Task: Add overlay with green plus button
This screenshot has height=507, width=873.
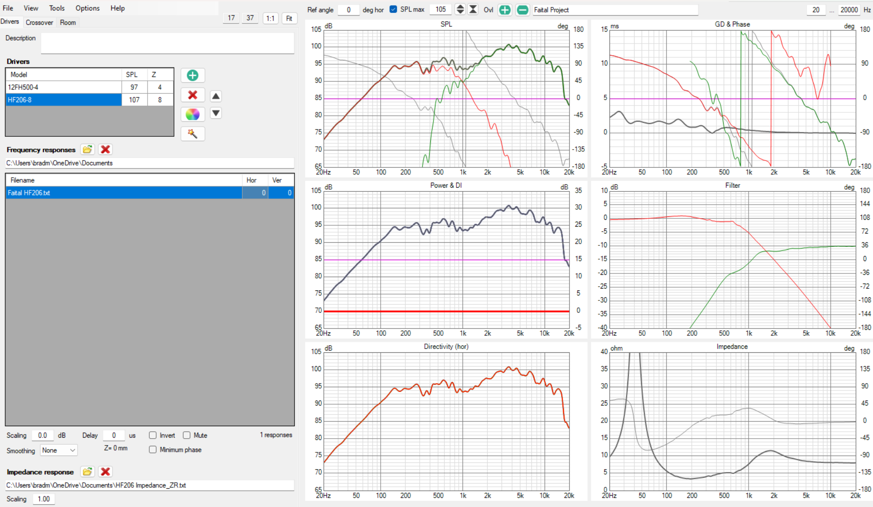Action: pyautogui.click(x=505, y=10)
